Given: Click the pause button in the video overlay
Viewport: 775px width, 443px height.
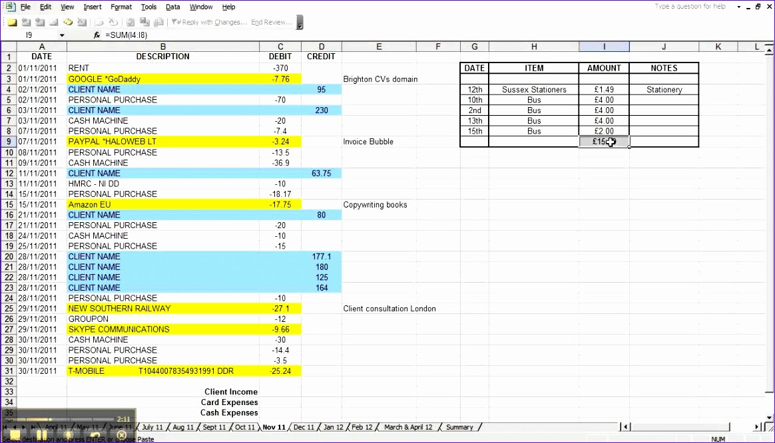Looking at the screenshot, I should pyautogui.click(x=41, y=436).
